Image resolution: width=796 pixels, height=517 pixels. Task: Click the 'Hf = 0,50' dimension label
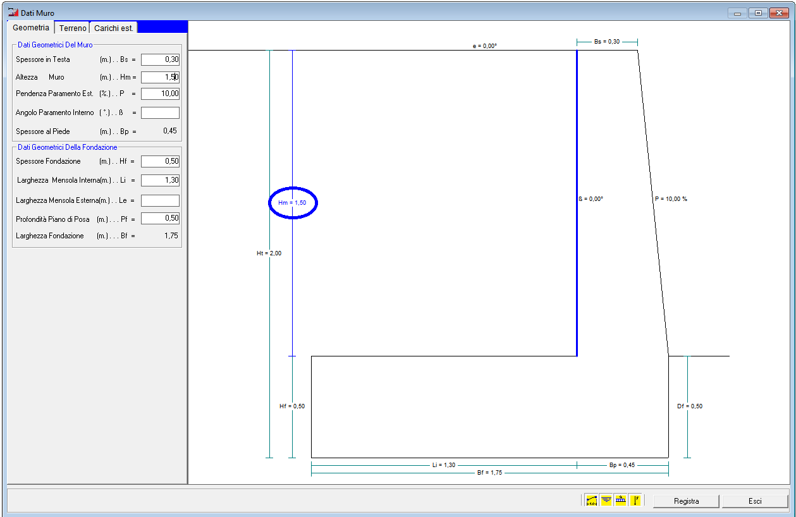[292, 406]
